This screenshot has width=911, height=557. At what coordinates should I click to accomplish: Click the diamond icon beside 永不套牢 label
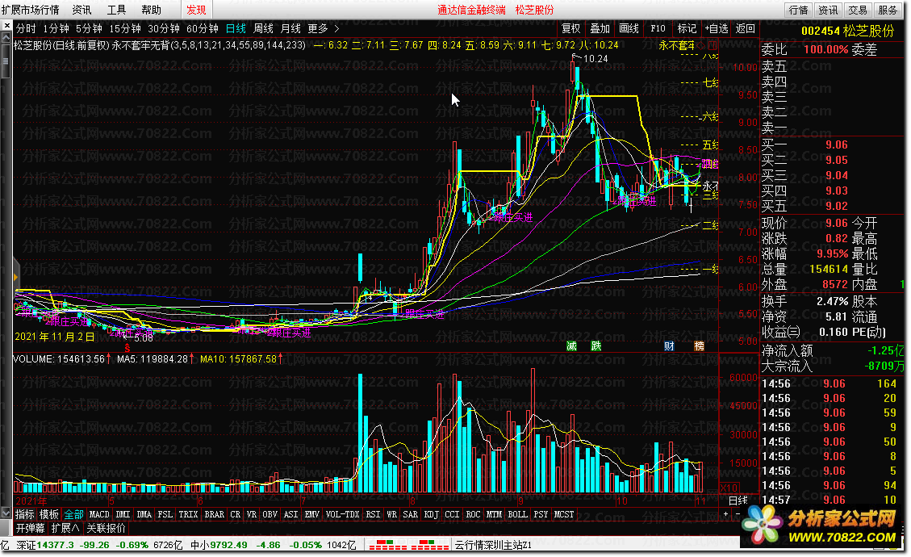pos(700,45)
